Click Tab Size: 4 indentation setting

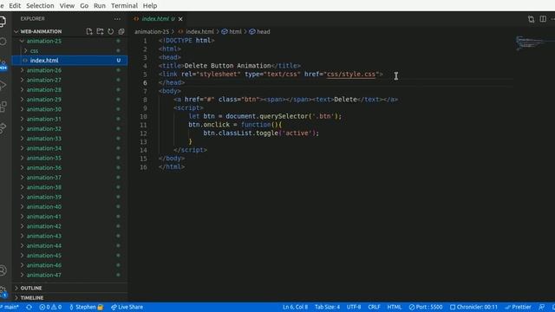click(x=327, y=307)
